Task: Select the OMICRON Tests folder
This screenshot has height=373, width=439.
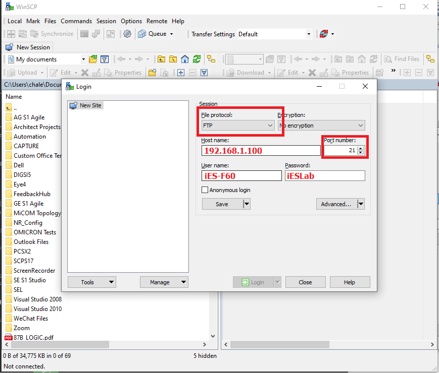Action: pyautogui.click(x=34, y=232)
